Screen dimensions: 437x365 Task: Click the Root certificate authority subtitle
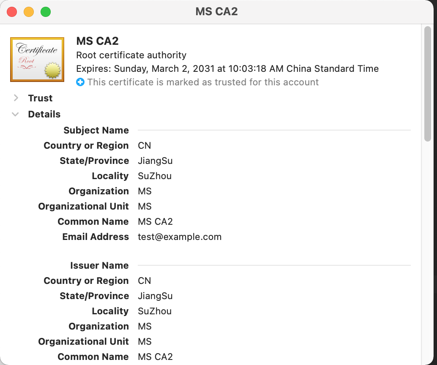[131, 55]
